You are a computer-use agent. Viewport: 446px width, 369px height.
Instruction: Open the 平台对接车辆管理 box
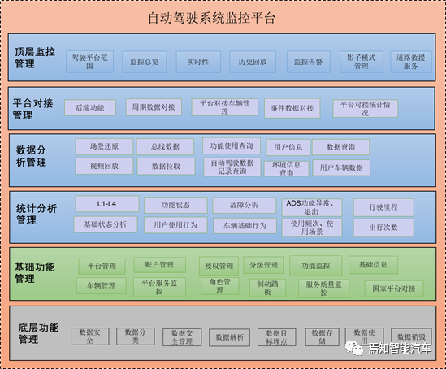tap(225, 107)
